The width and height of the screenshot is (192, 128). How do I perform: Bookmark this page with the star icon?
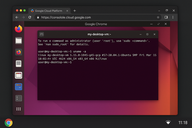[158, 17]
